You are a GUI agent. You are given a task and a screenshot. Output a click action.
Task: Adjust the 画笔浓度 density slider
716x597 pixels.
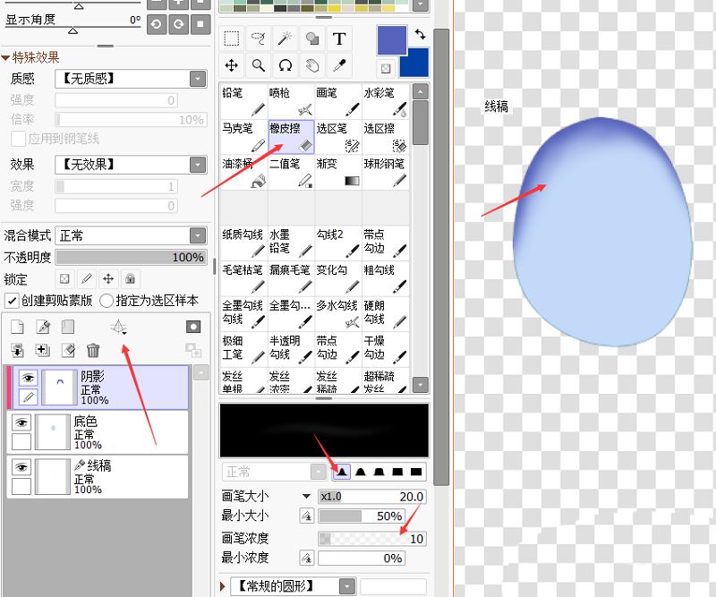(x=371, y=539)
